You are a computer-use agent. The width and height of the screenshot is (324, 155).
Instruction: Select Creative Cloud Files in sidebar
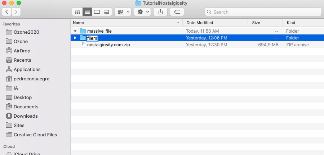(35, 135)
